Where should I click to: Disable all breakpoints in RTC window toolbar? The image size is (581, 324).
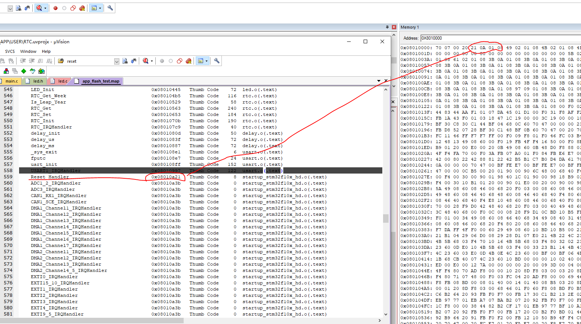tap(180, 61)
